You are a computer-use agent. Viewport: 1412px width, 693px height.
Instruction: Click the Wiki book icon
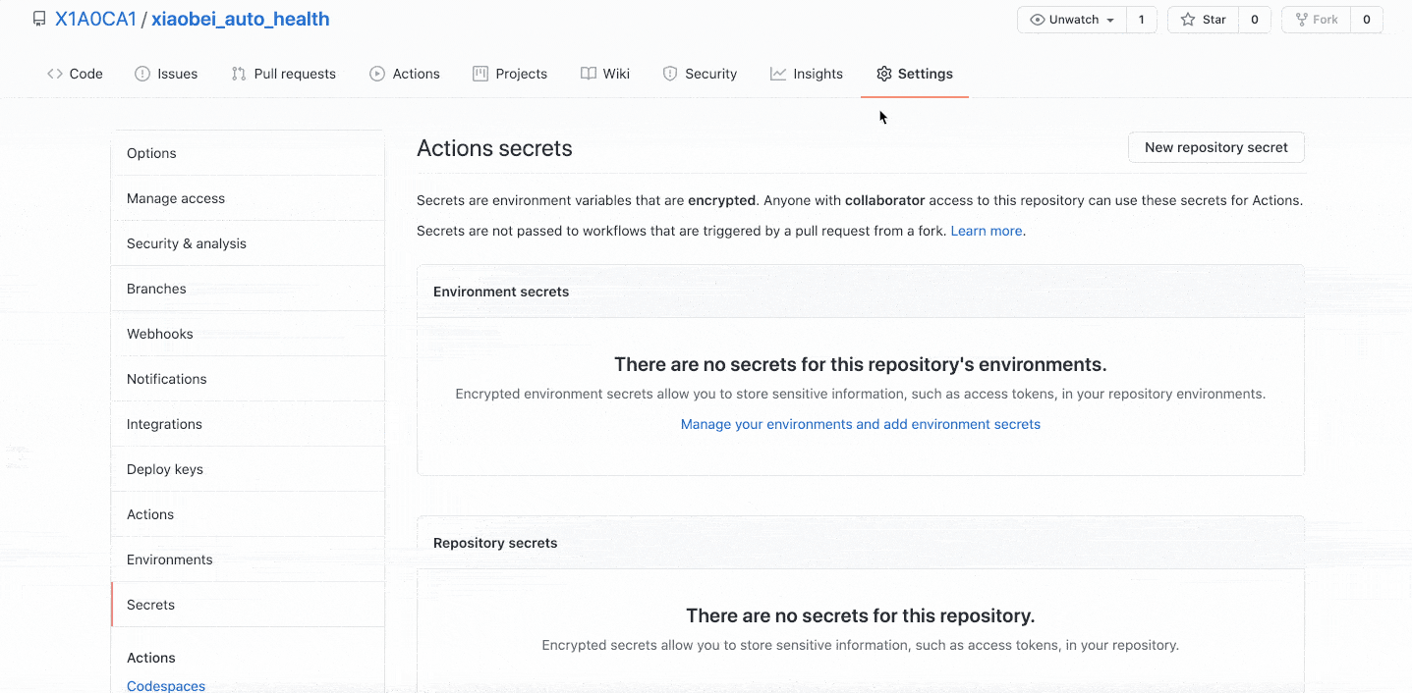(x=589, y=74)
